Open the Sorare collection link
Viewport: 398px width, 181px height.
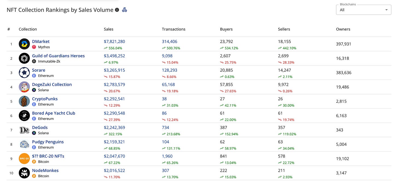(x=39, y=70)
